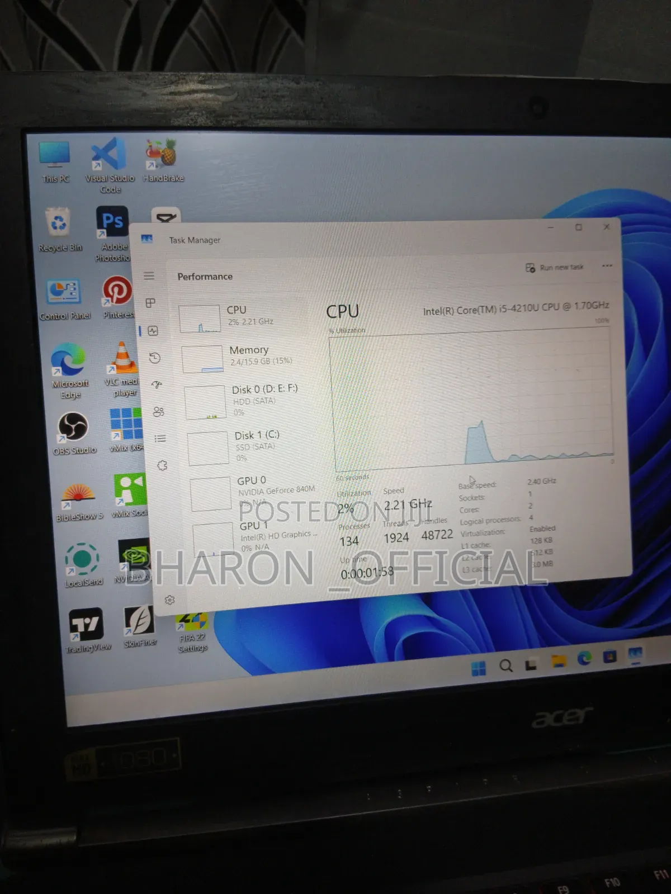The image size is (671, 894).
Task: Open HandBrake desktop shortcut
Action: pos(163,161)
